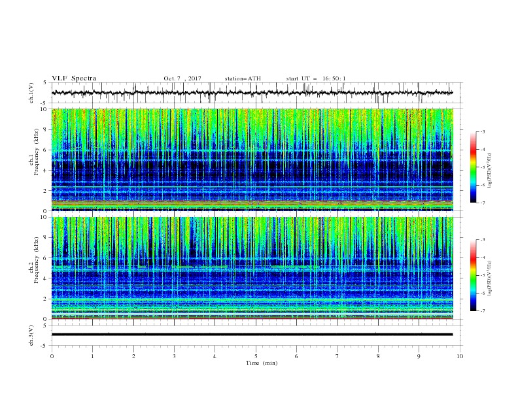Click the ch.1 spectrogram color scale bar

click(473, 167)
